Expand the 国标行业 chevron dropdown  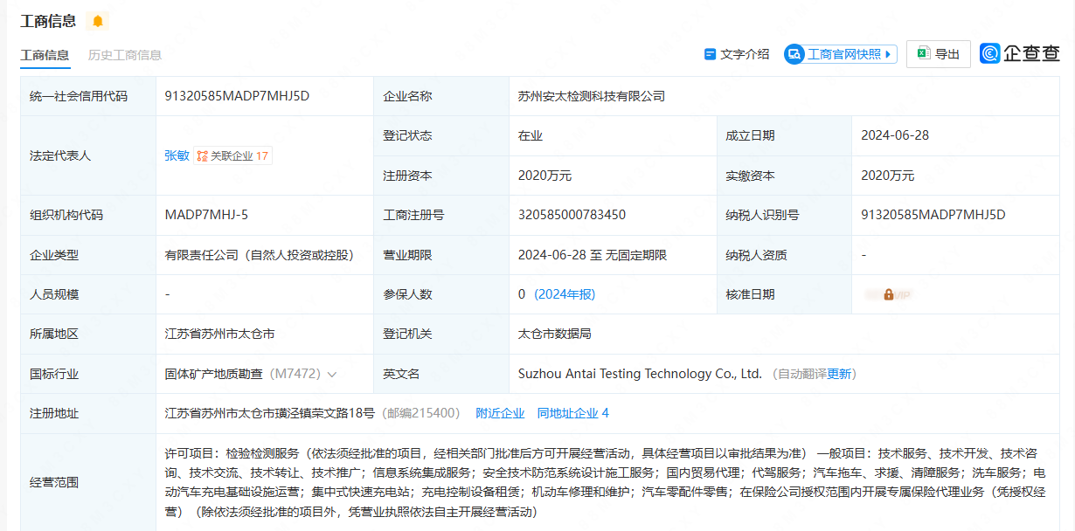[x=332, y=375]
